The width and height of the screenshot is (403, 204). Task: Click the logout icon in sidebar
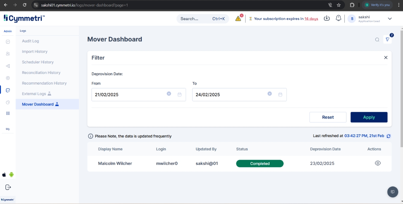(8, 187)
